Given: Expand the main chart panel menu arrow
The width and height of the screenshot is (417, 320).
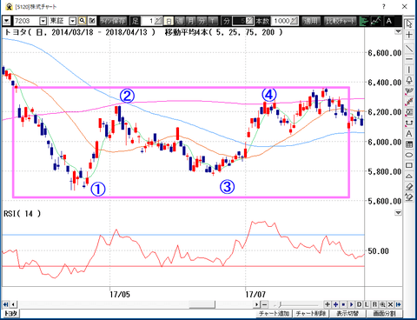Looking at the screenshot, I should (x=399, y=31).
